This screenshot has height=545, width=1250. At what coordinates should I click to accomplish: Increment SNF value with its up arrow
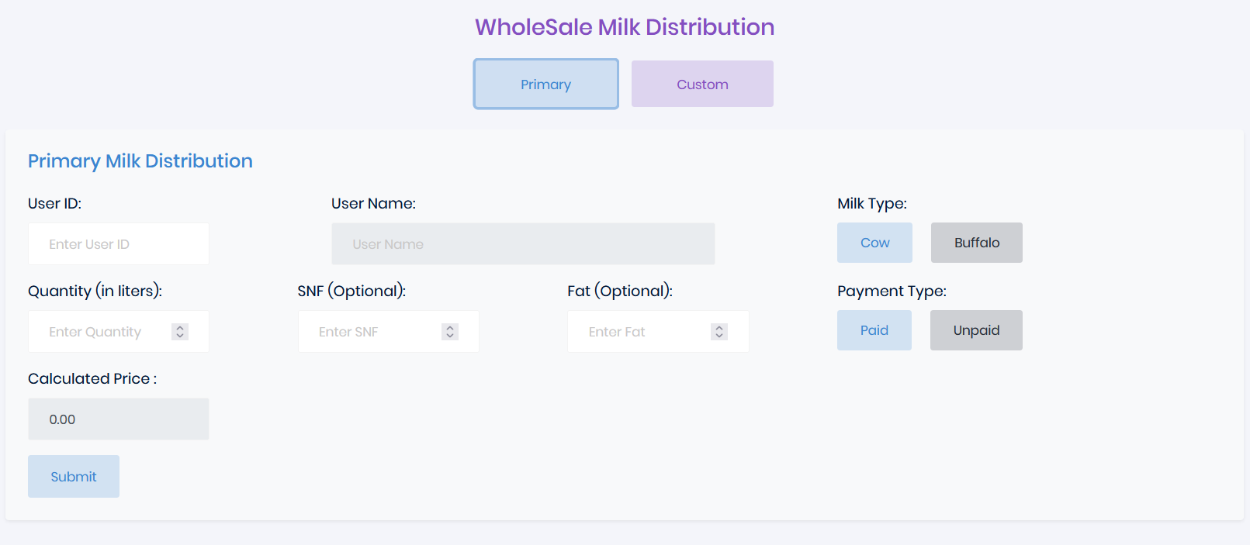[x=449, y=327]
